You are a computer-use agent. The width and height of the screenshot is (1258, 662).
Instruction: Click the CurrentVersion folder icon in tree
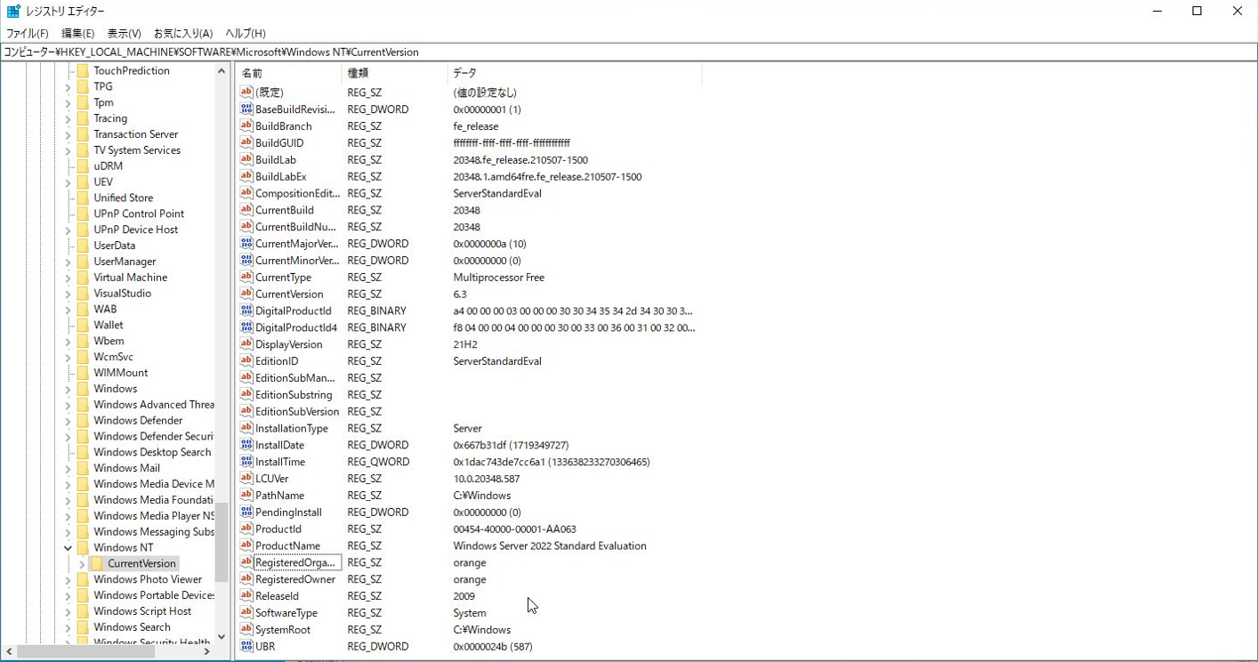tap(97, 563)
